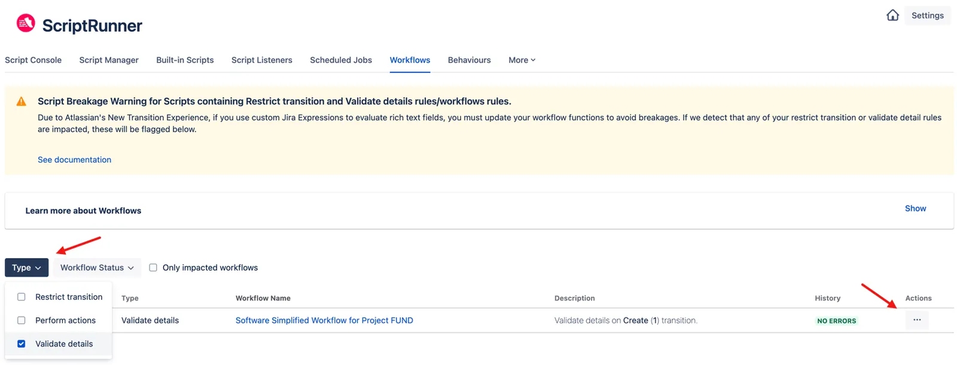Click the Validate details type cell
The image size is (957, 365).
coord(150,320)
